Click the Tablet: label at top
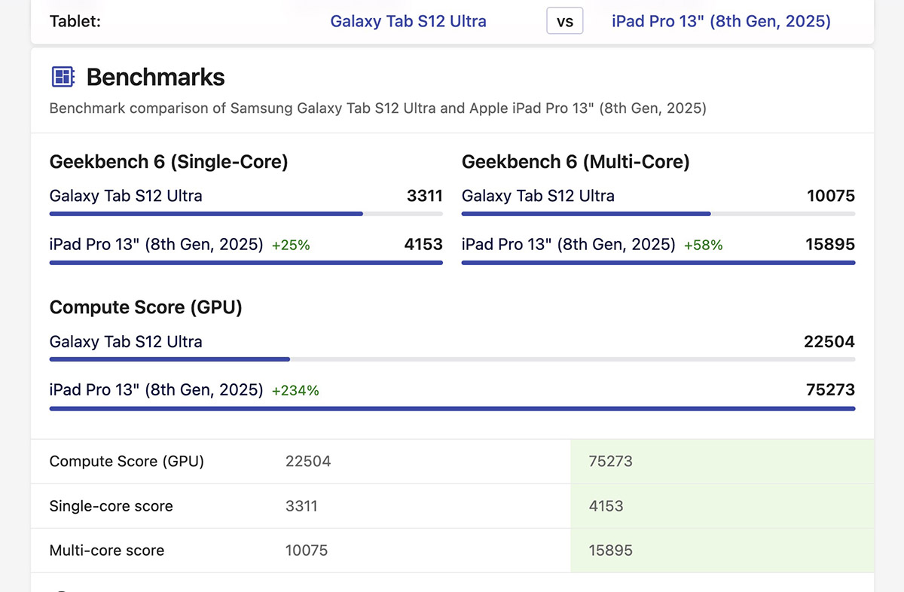 tap(75, 21)
